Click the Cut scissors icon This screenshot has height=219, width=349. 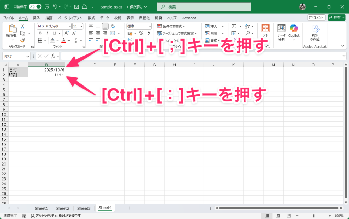point(22,26)
